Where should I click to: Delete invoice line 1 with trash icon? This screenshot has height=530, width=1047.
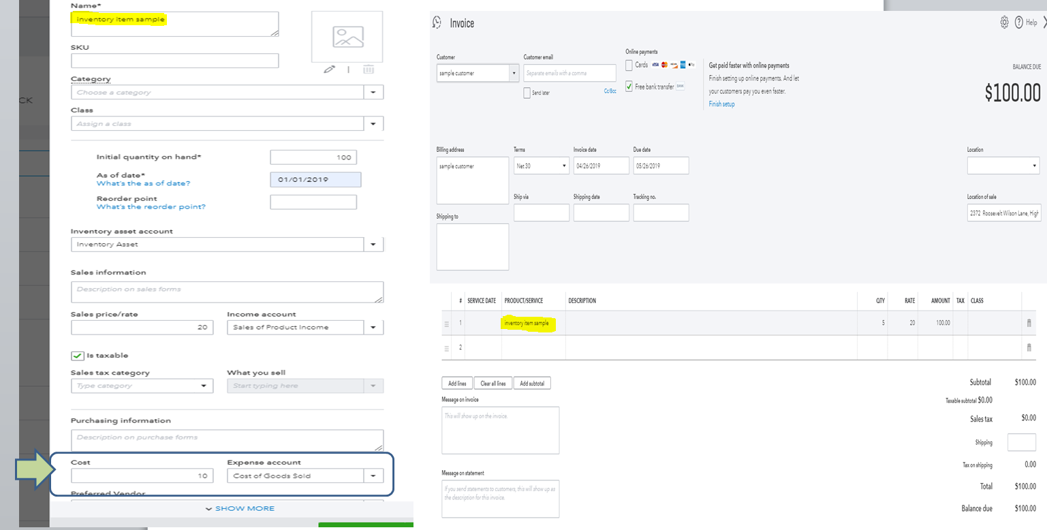tap(1029, 323)
